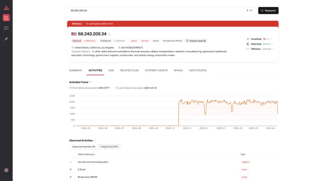Click the Targeted Industry list icon

tap(93, 51)
